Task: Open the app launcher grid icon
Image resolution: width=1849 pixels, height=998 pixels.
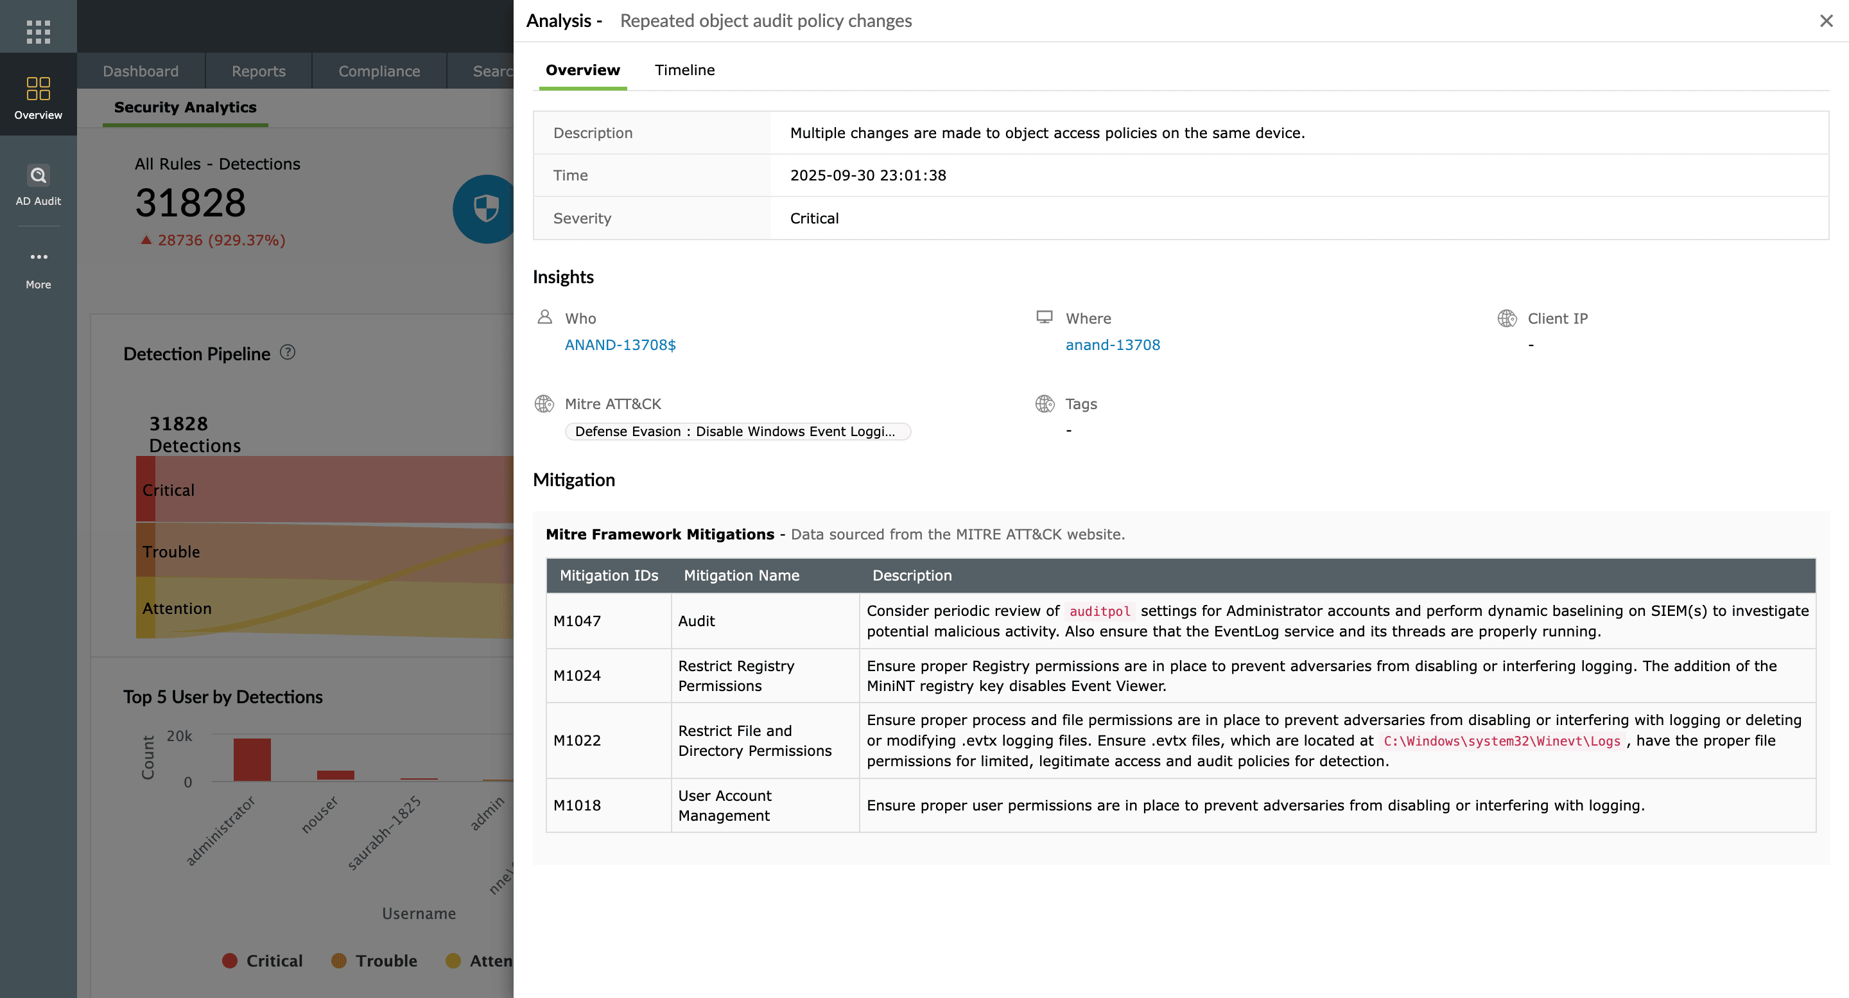Action: click(x=38, y=31)
